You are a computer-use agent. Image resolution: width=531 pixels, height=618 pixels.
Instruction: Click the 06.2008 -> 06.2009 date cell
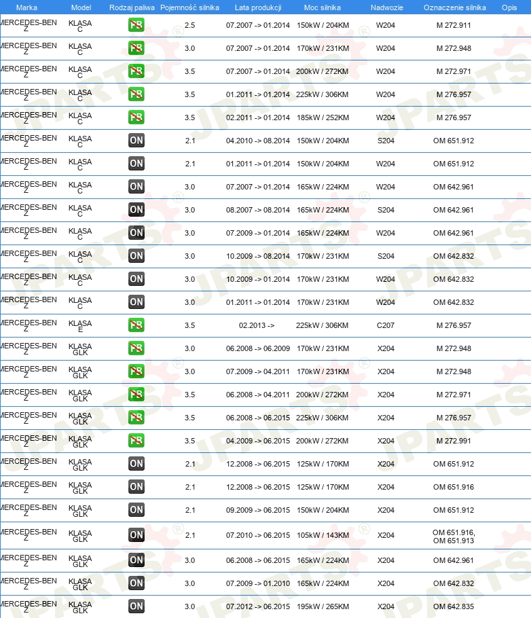pyautogui.click(x=258, y=348)
